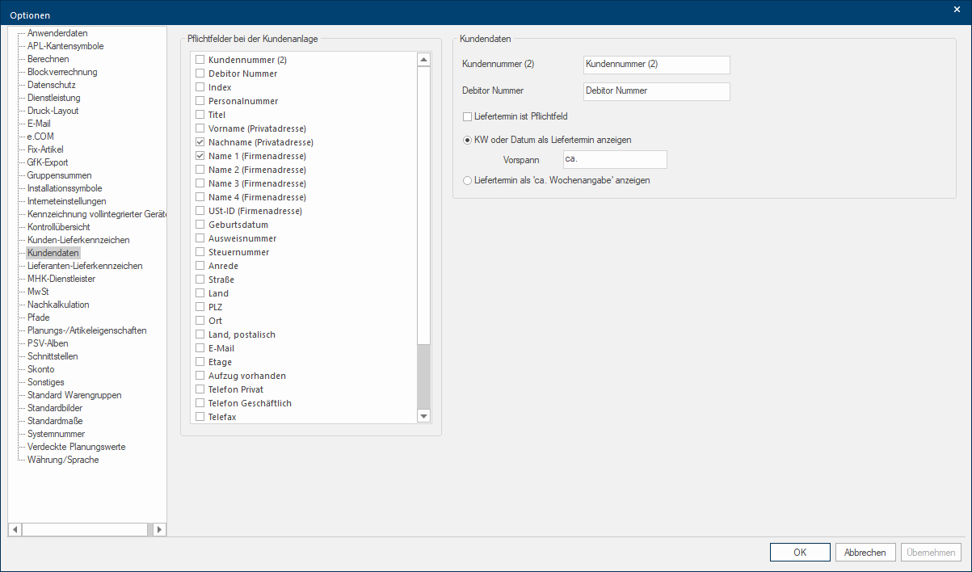
Task: Click the list scroll-up arrow
Action: click(423, 59)
